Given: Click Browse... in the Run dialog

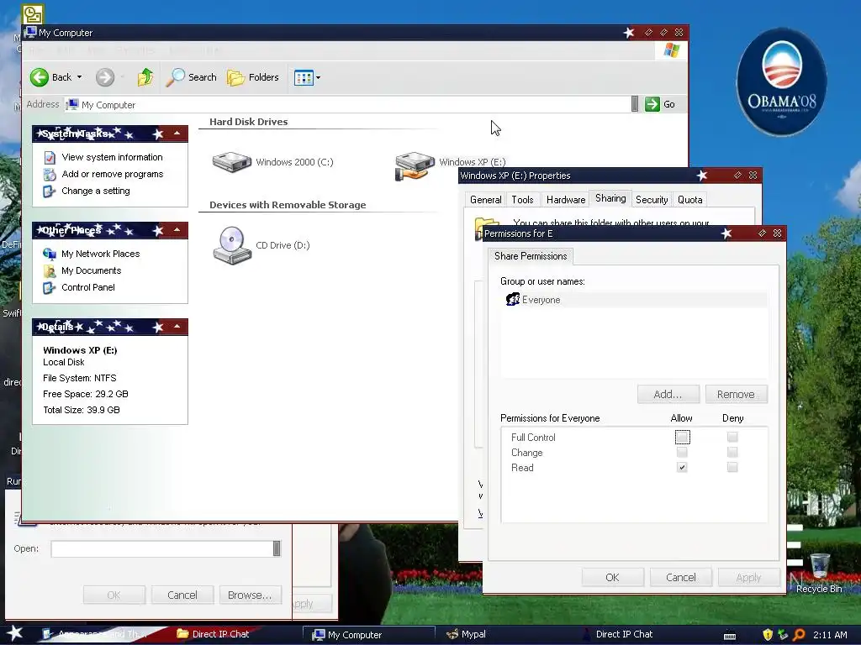Looking at the screenshot, I should pos(250,595).
